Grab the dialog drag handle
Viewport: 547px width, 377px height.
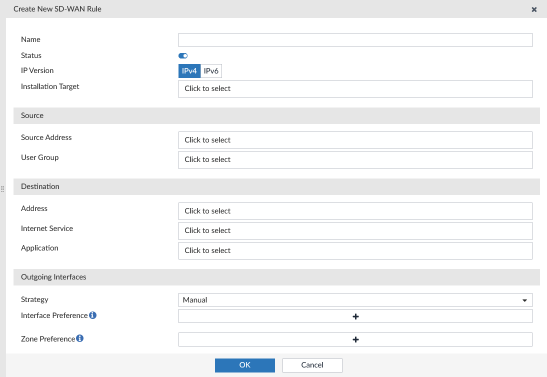tap(2, 188)
